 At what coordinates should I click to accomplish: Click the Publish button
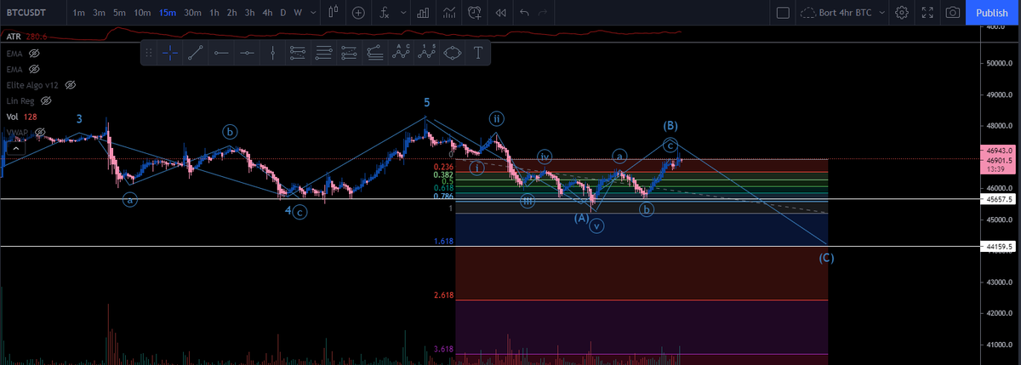992,13
